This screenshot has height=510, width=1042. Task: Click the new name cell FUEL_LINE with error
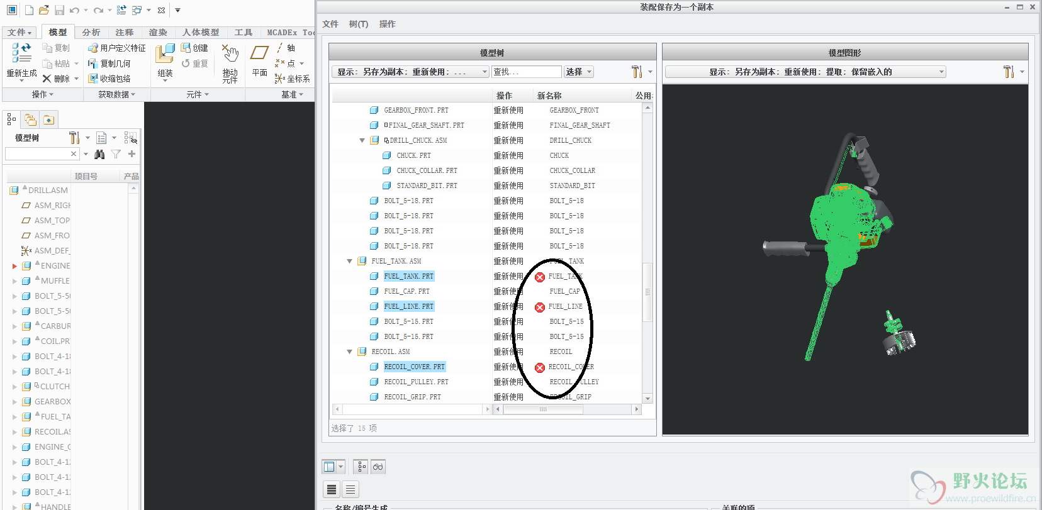[565, 306]
